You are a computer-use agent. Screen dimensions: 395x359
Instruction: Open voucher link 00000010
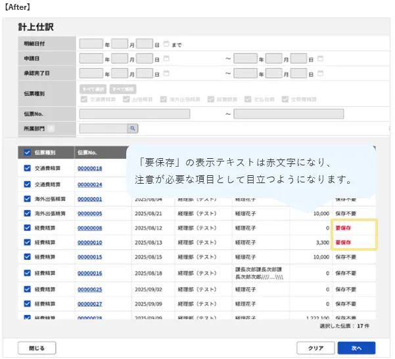[x=90, y=243]
